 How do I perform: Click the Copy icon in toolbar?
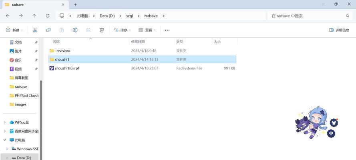pyautogui.click(x=48, y=30)
